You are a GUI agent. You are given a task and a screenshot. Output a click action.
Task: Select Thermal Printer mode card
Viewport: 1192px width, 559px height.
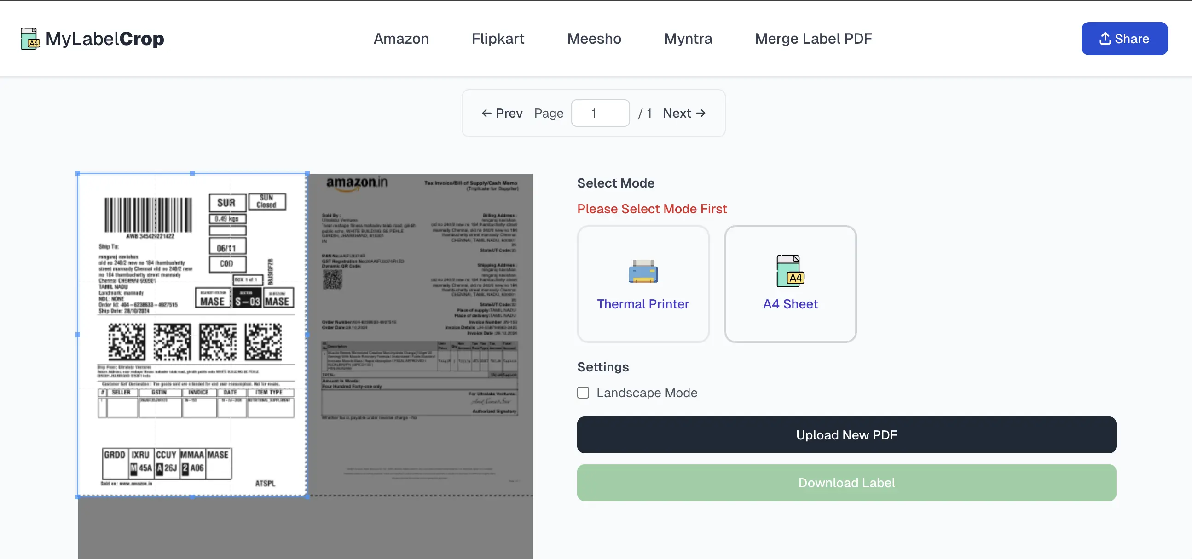(x=643, y=285)
